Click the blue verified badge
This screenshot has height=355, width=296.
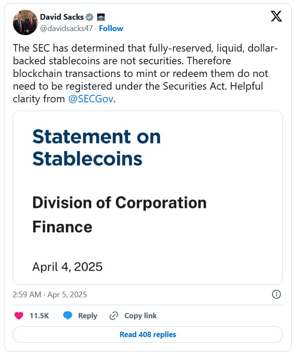coord(90,17)
